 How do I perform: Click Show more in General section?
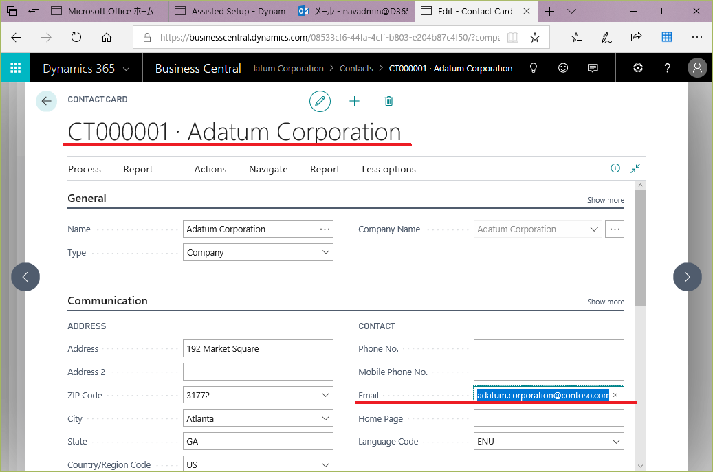point(606,200)
